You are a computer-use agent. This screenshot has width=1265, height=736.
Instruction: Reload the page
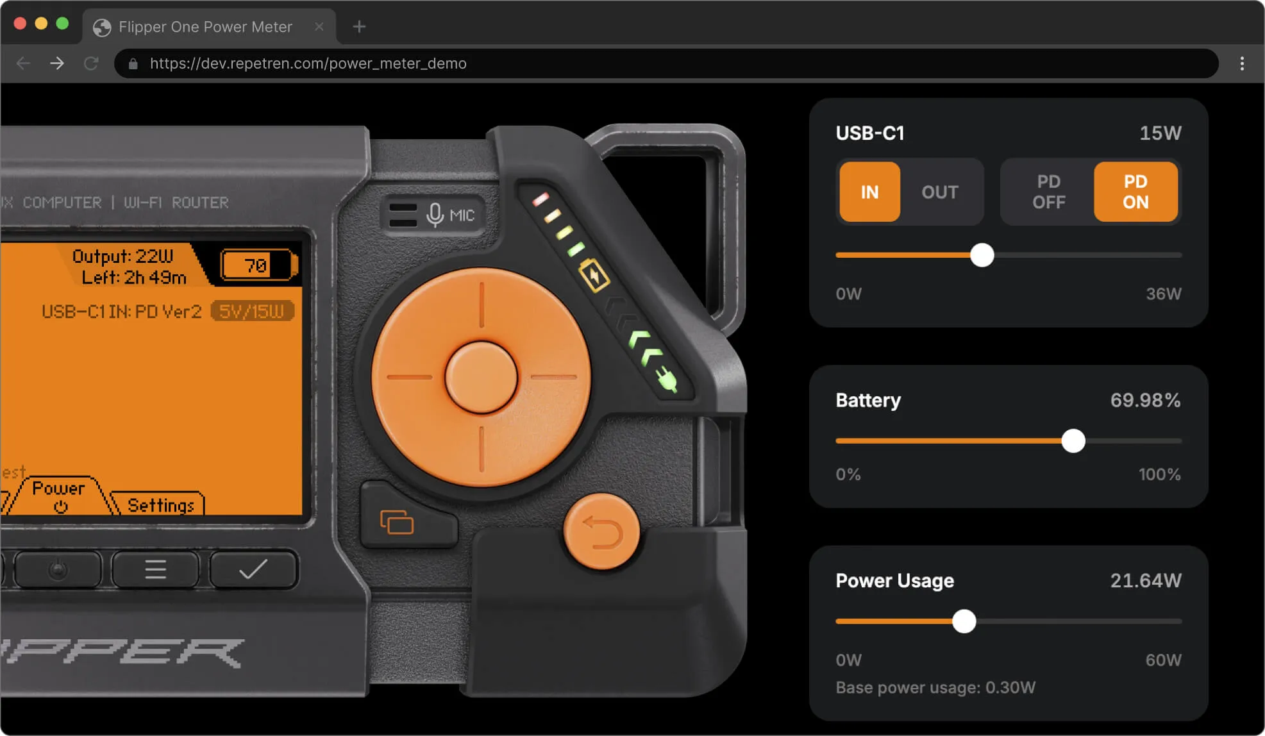(x=91, y=63)
